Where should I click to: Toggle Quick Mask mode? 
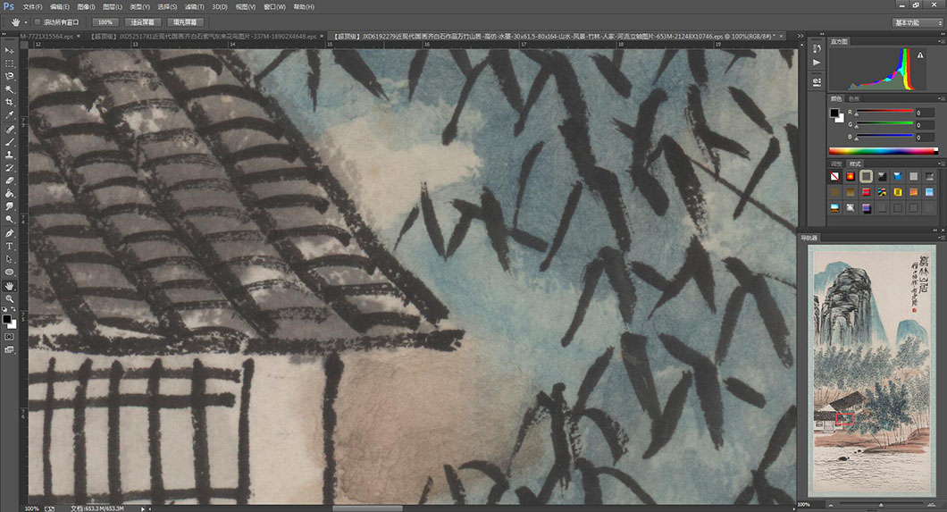point(9,337)
